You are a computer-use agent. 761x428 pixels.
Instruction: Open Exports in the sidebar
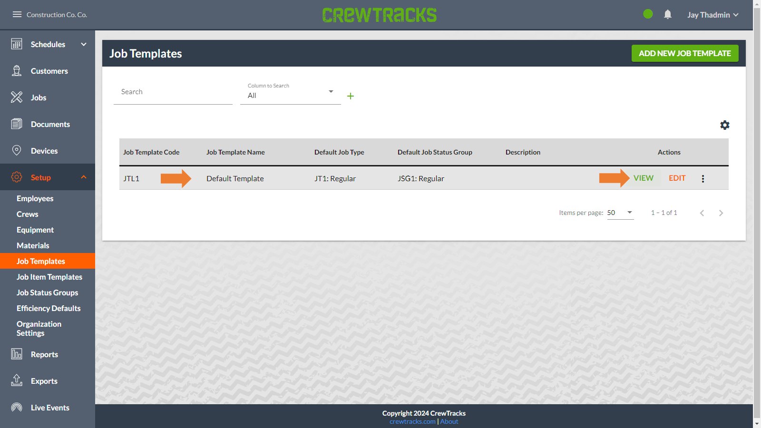pos(48,381)
